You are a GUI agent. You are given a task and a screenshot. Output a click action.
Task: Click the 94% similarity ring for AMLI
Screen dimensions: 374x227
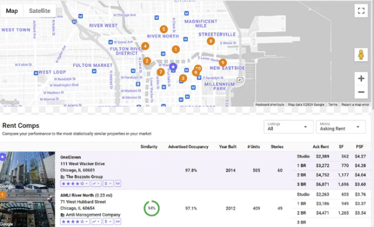(151, 208)
